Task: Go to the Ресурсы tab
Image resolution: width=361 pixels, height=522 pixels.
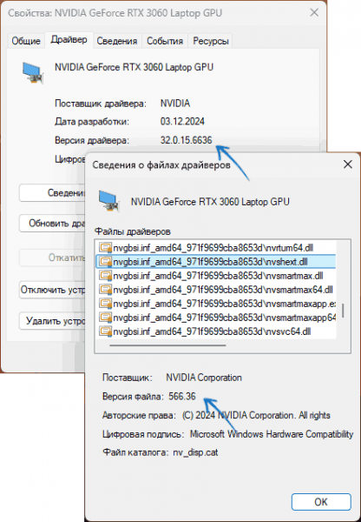Action: tap(211, 41)
